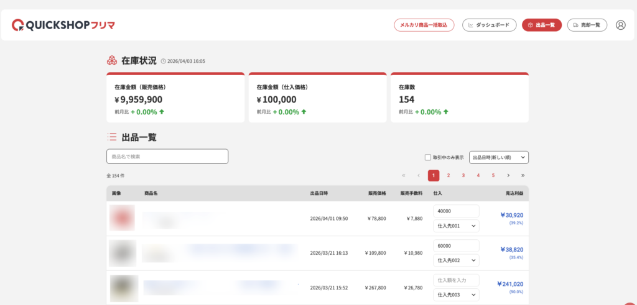Switch to the 売却一覧 tab
The height and width of the screenshot is (305, 637).
(587, 25)
